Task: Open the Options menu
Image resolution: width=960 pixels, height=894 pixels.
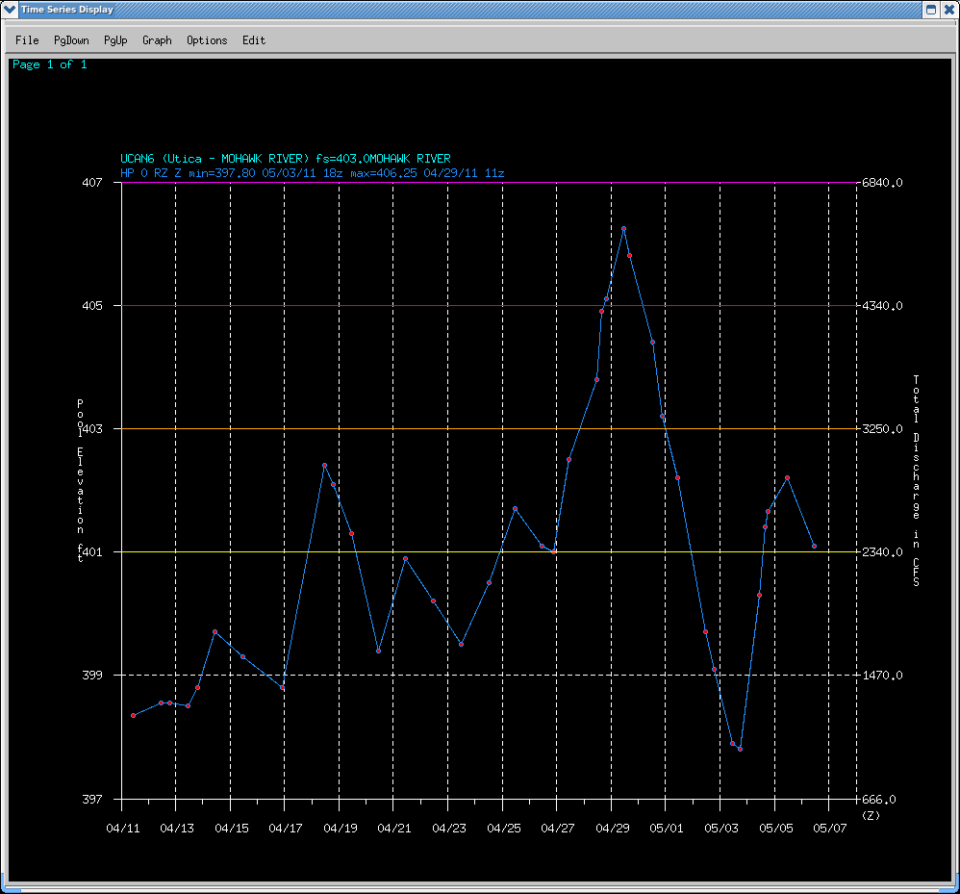Action: click(x=207, y=40)
